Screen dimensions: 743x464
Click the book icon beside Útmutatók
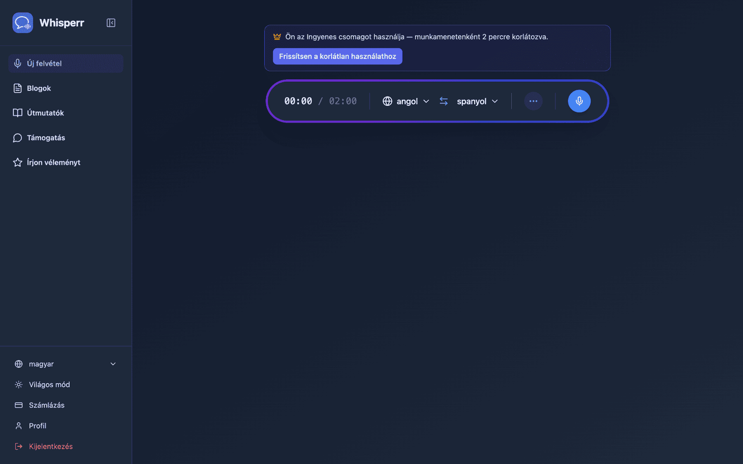pyautogui.click(x=18, y=113)
